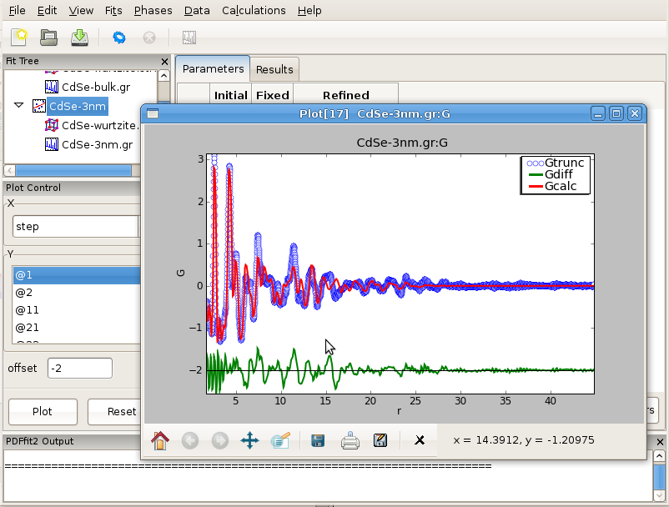Viewport: 669px width, 507px height.
Task: Click the Print plot icon
Action: [350, 440]
